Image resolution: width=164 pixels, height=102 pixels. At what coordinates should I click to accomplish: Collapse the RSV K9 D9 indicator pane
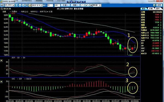1,61
